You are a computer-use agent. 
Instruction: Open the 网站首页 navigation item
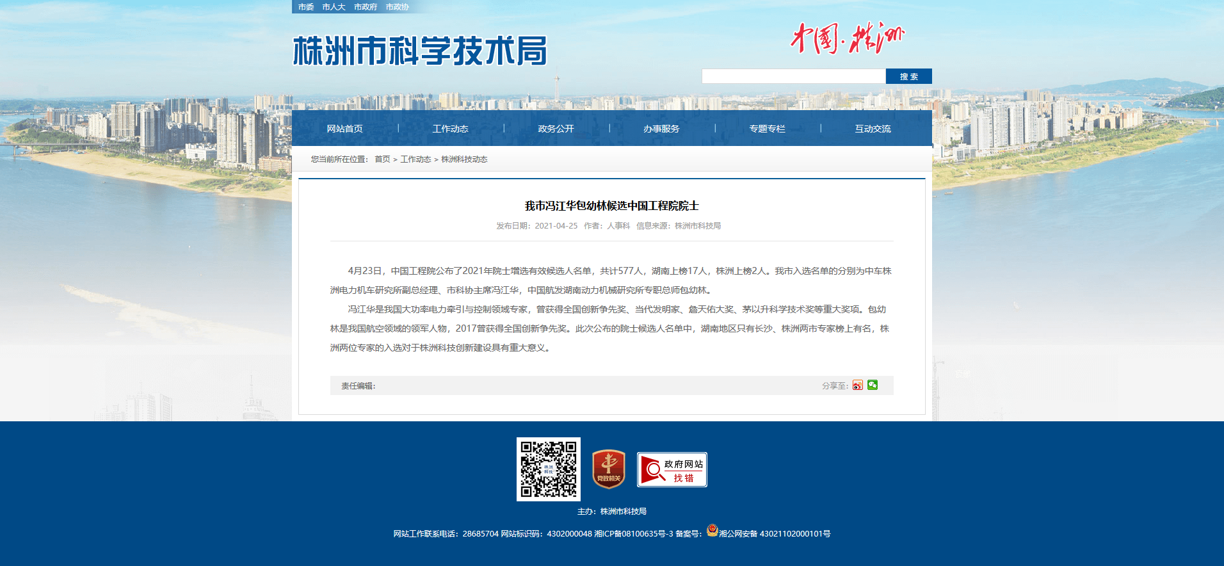[x=344, y=129]
